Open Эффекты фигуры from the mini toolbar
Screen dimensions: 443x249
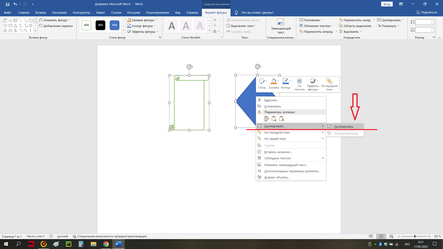tap(313, 84)
